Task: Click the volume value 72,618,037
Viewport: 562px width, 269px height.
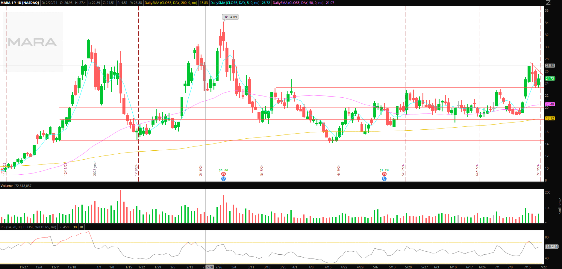Action: (x=23, y=186)
